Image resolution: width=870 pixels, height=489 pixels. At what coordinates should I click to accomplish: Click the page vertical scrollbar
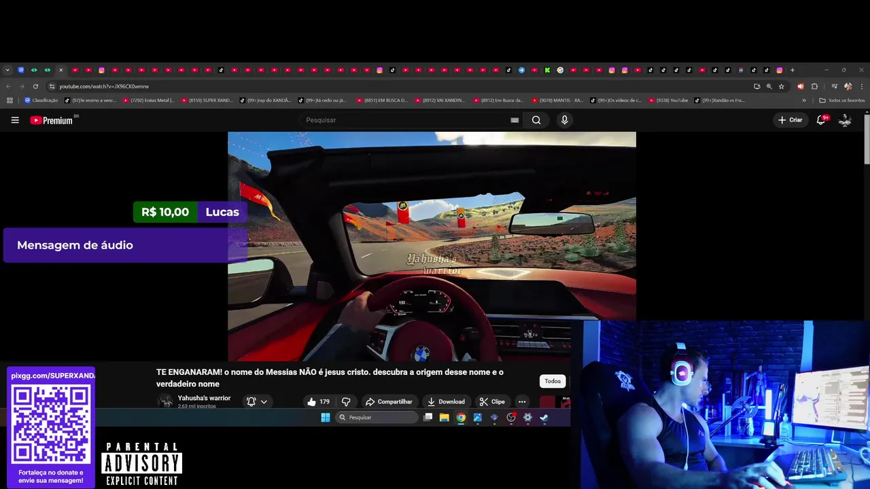[867, 139]
